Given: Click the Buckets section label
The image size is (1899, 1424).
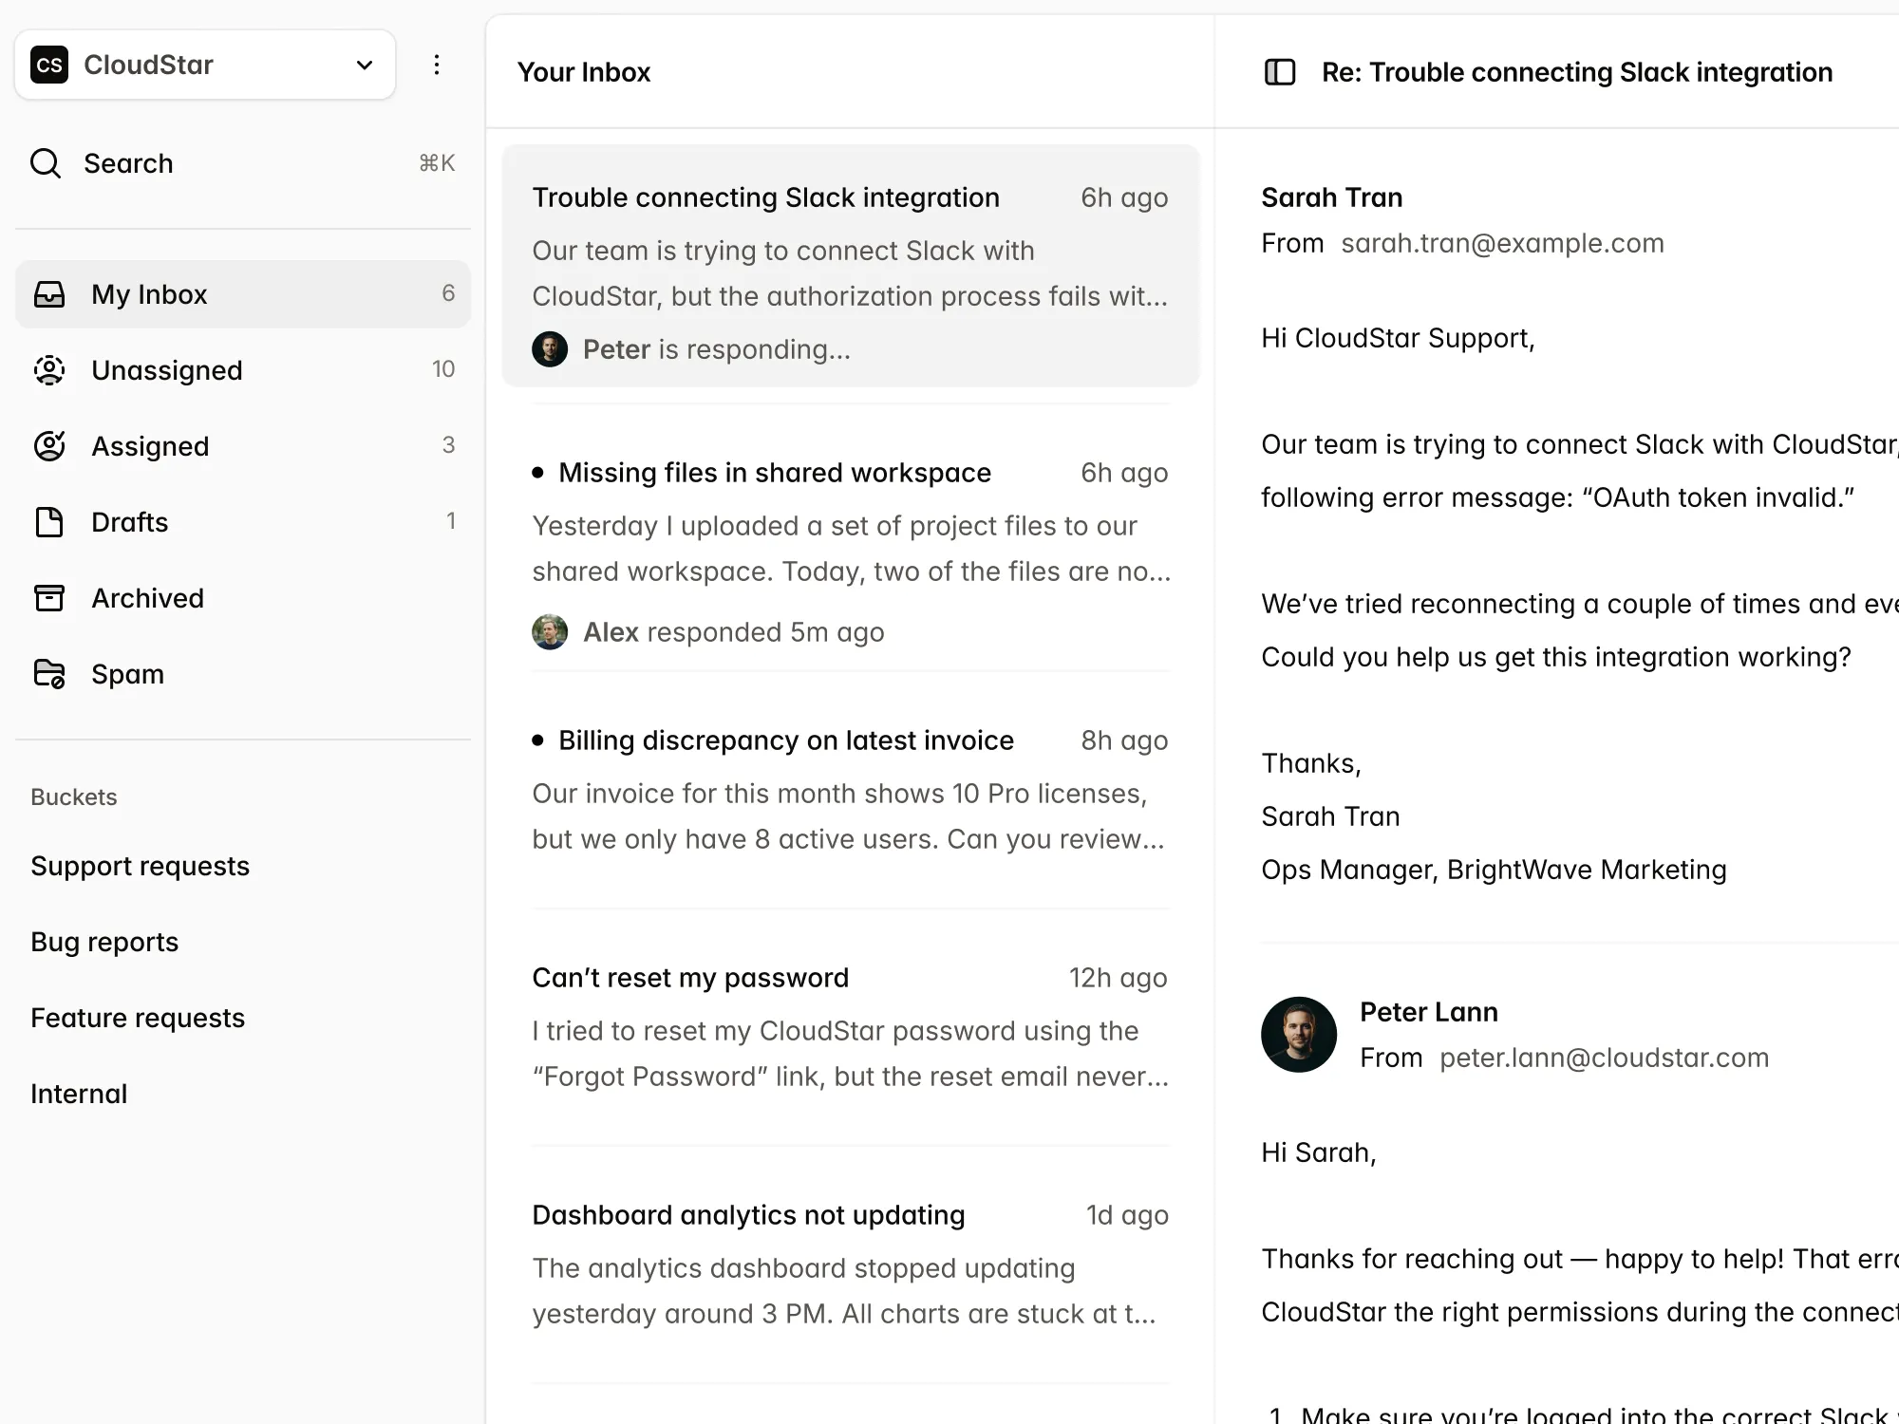Looking at the screenshot, I should [74, 797].
